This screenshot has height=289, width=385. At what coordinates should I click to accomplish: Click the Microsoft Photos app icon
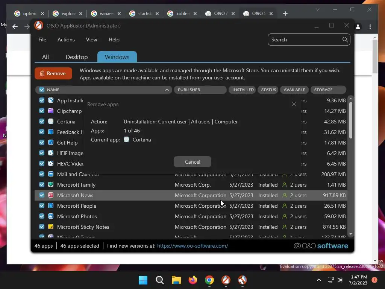click(51, 216)
